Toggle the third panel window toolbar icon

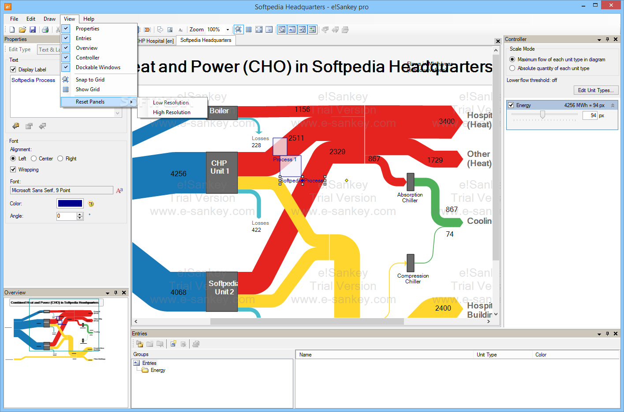click(x=302, y=30)
